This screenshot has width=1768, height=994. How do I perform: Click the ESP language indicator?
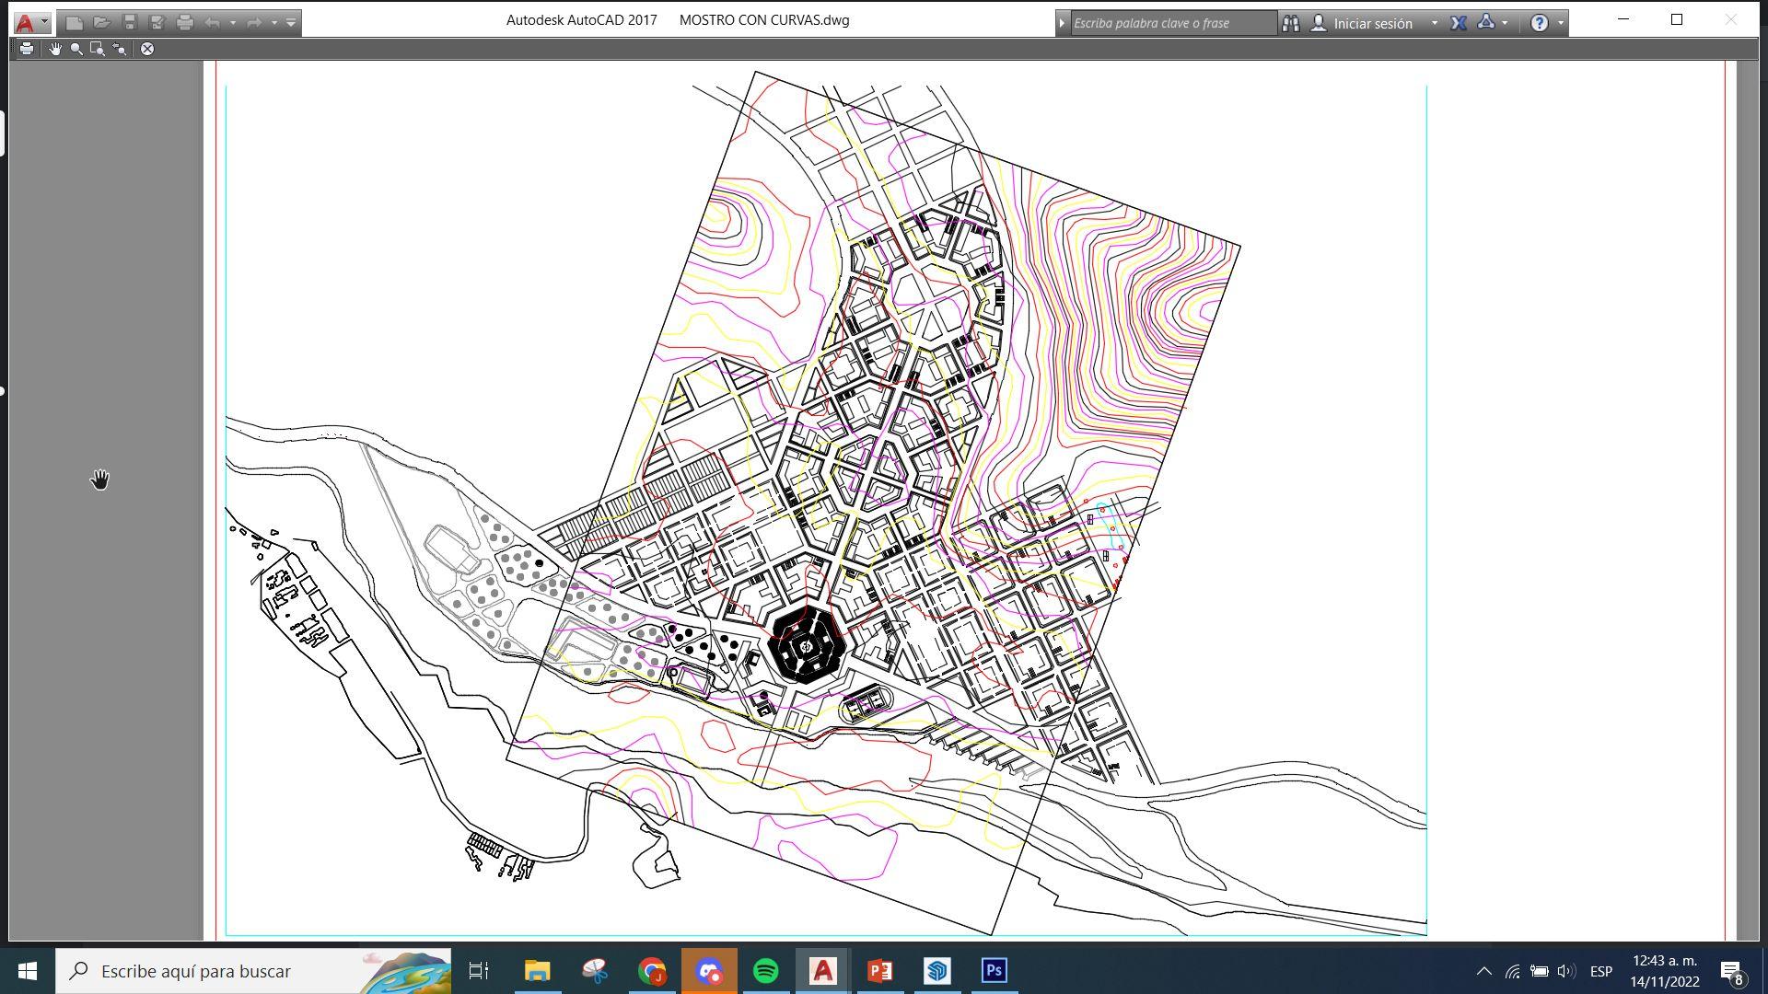[x=1600, y=971]
